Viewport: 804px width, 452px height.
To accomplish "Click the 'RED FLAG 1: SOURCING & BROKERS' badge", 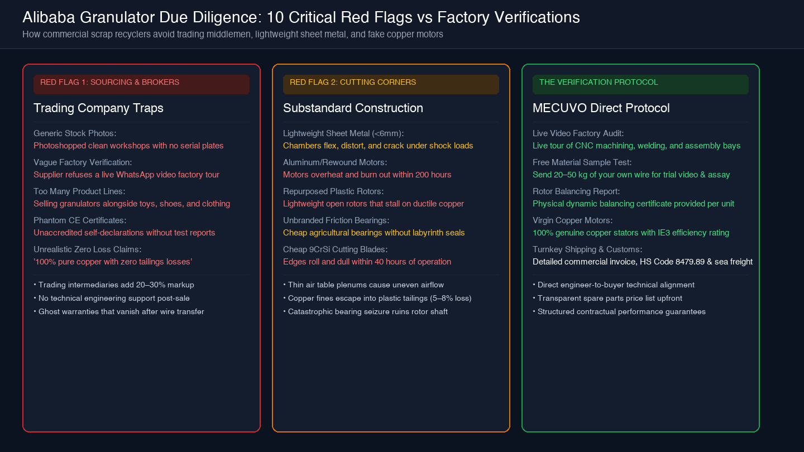I will (x=141, y=84).
